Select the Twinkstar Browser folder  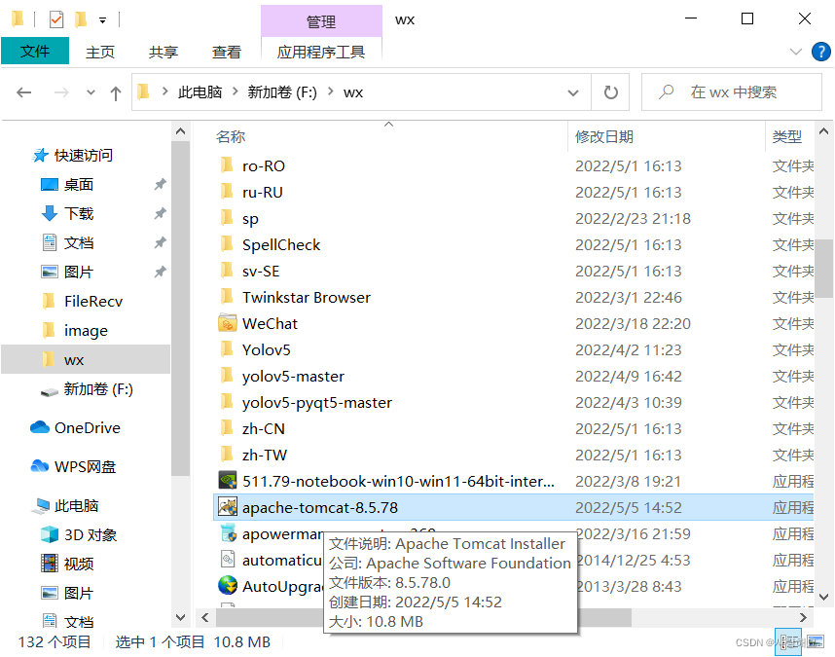[307, 298]
